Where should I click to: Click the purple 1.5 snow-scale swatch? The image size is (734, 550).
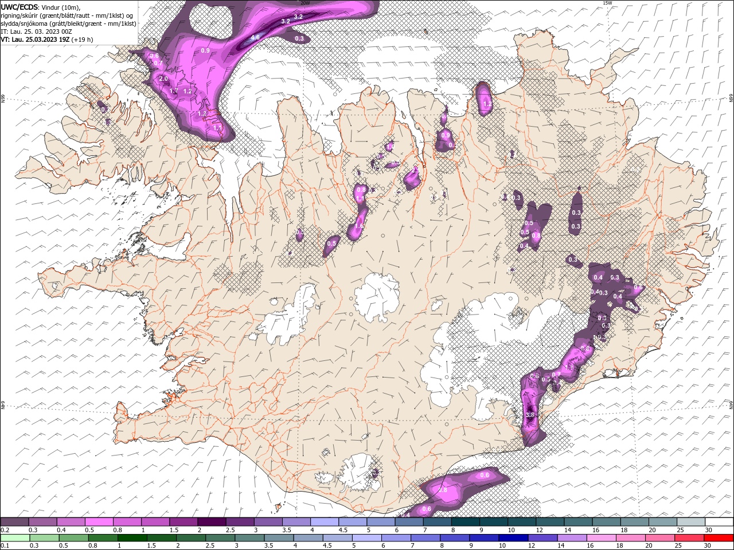(183, 522)
